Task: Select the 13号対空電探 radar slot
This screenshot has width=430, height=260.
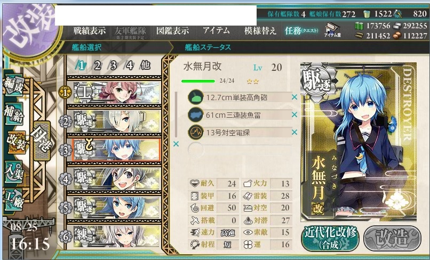Action: click(240, 133)
